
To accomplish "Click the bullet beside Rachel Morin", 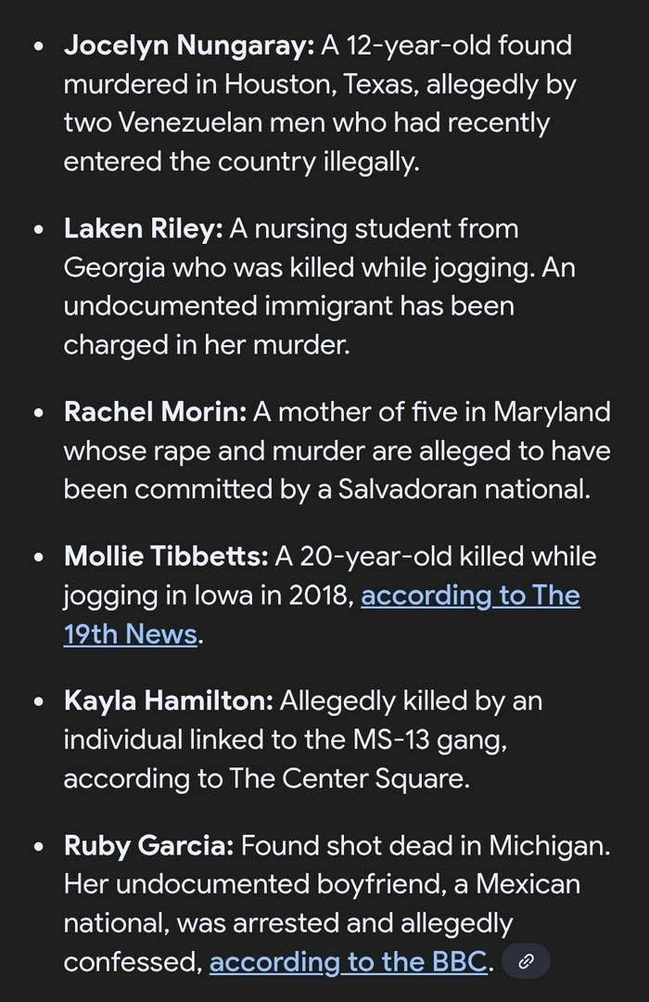I will [37, 412].
